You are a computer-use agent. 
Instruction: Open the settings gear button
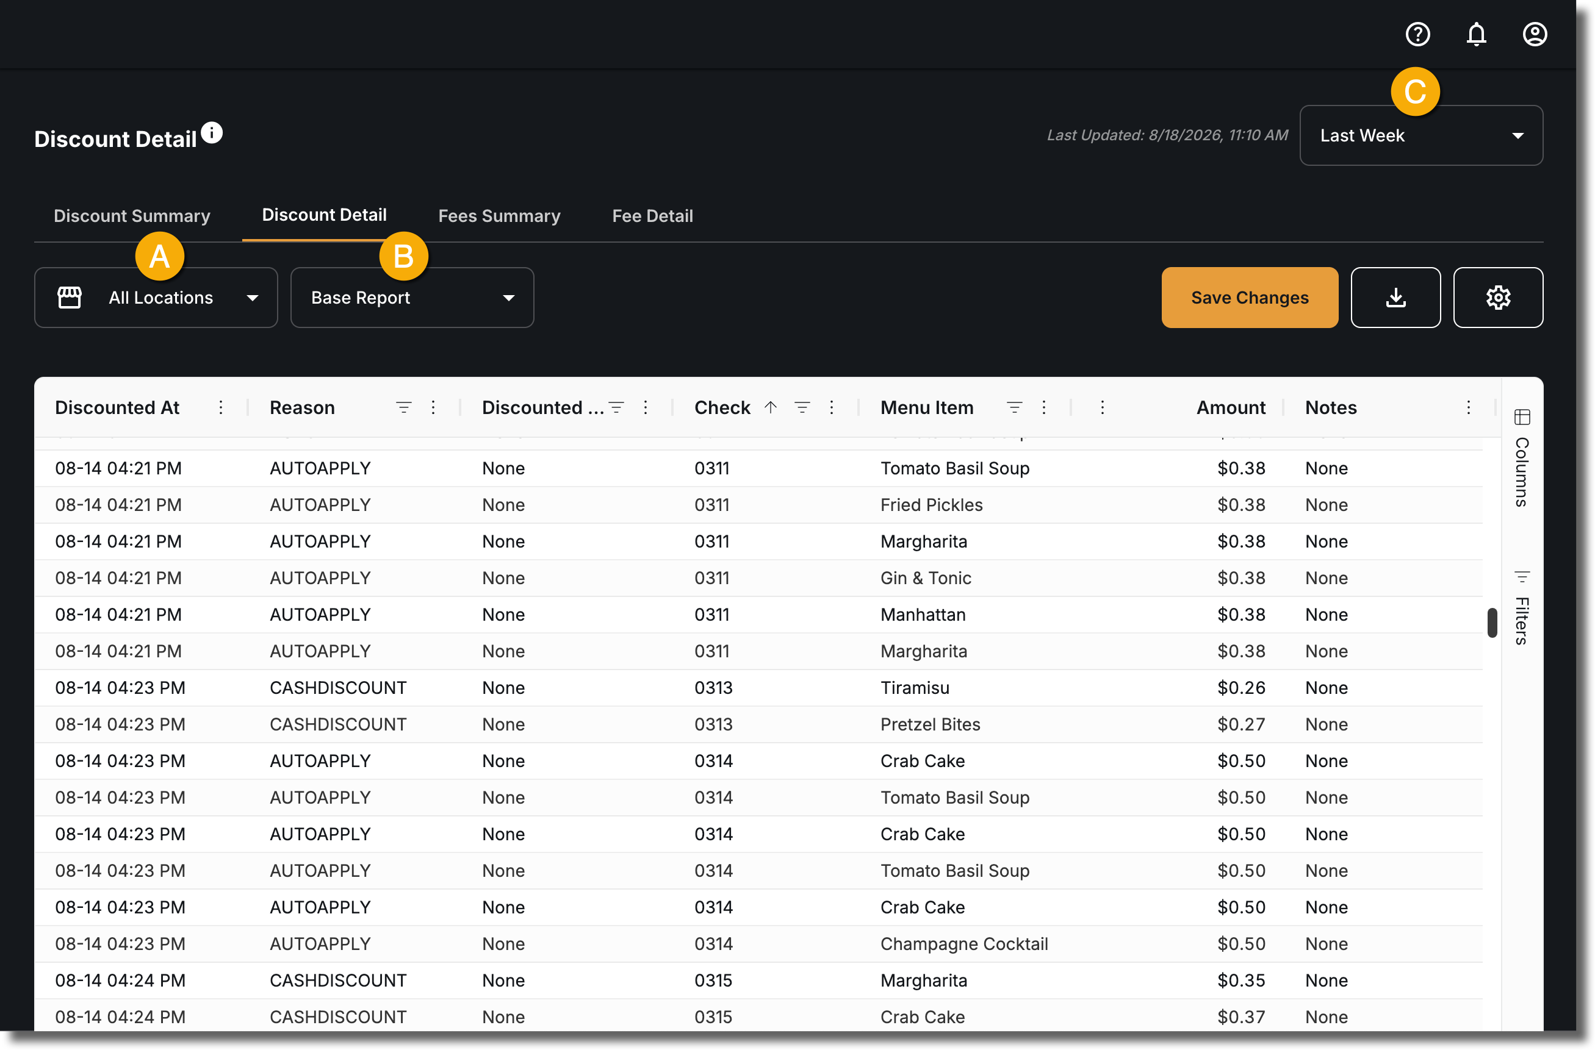point(1498,298)
